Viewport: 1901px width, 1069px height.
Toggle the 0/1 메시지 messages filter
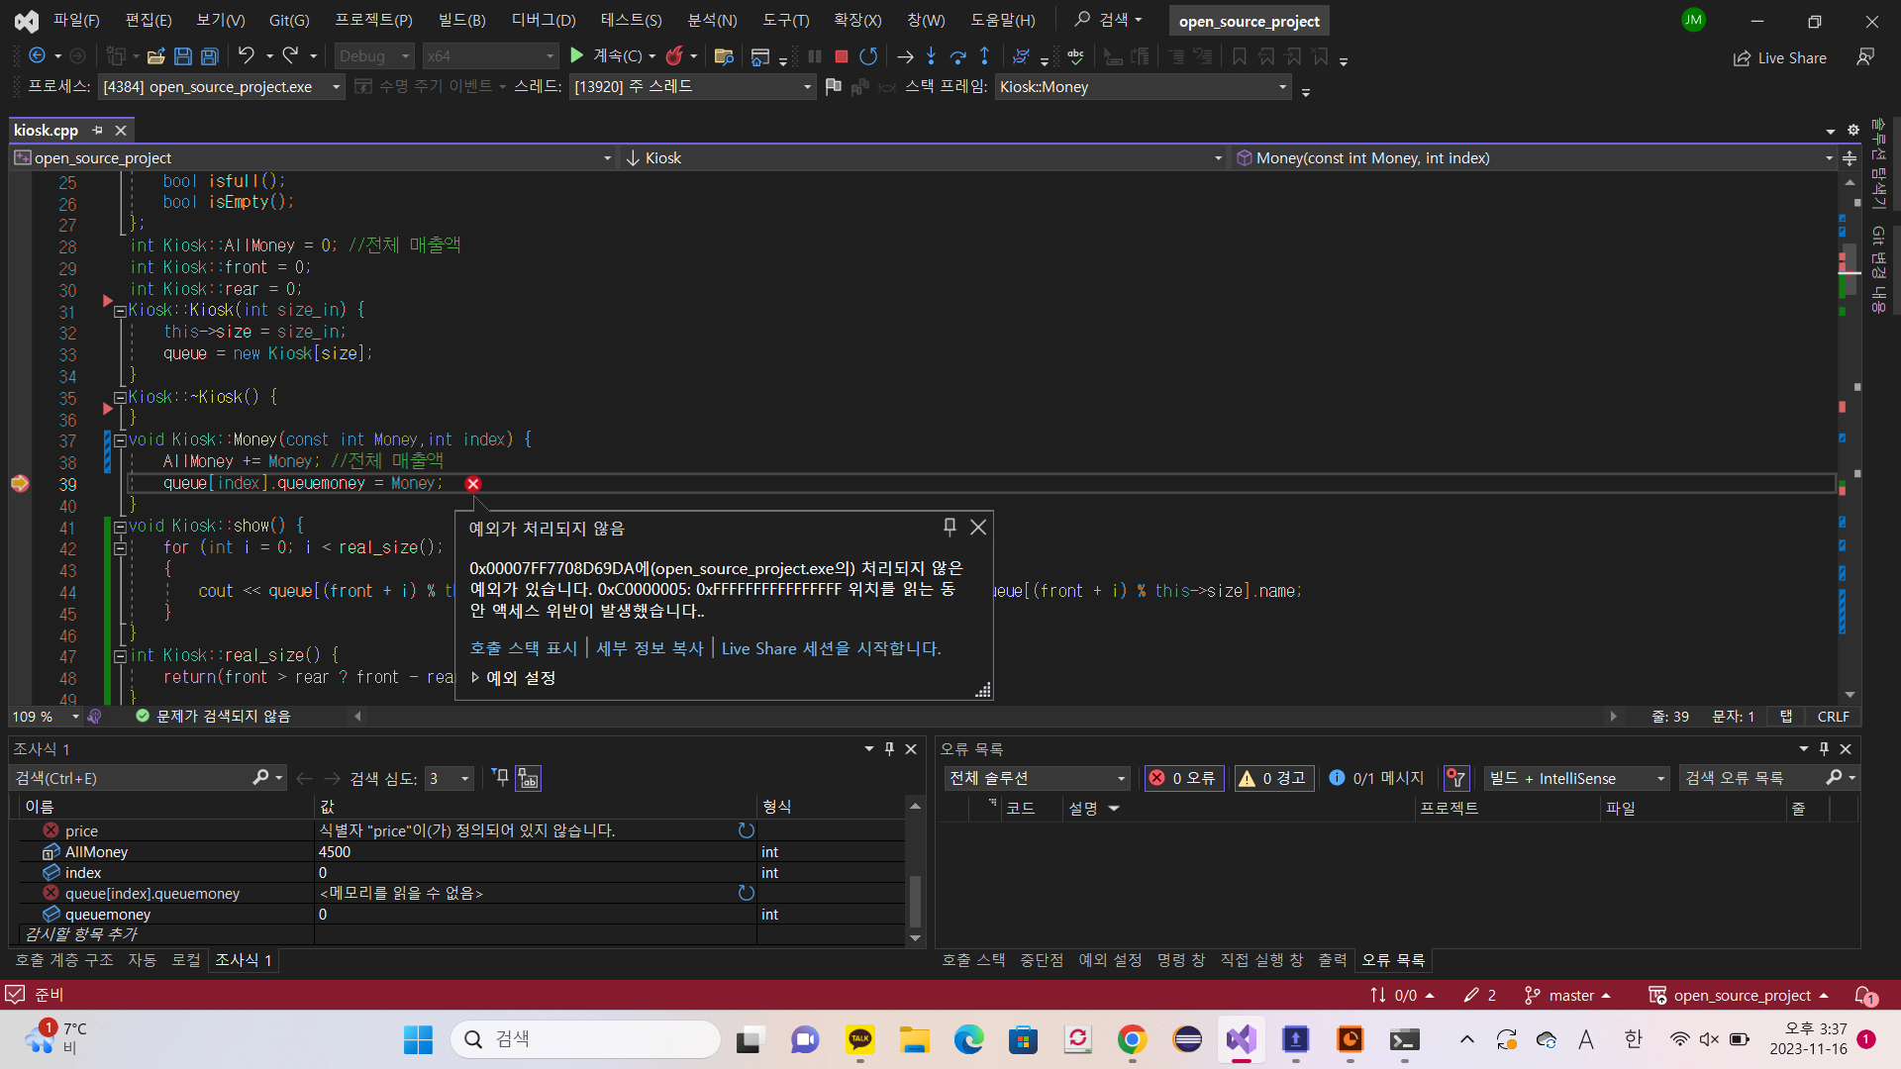point(1376,778)
